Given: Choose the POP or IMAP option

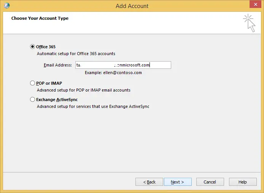Looking at the screenshot, I should point(32,83).
